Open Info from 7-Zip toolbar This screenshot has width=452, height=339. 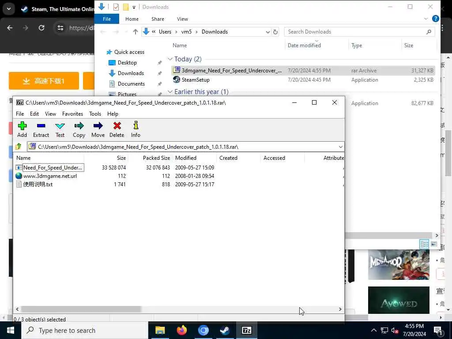coord(136,129)
